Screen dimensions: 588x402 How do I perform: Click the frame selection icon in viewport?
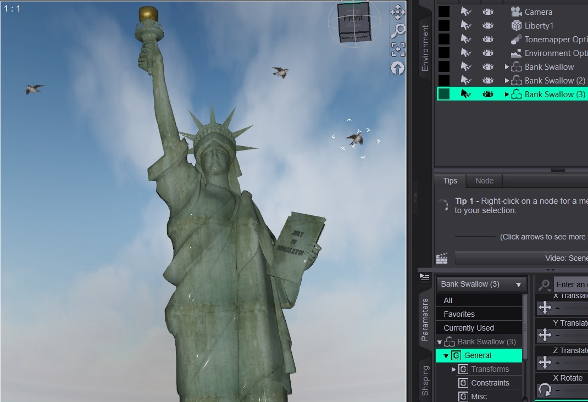click(397, 49)
